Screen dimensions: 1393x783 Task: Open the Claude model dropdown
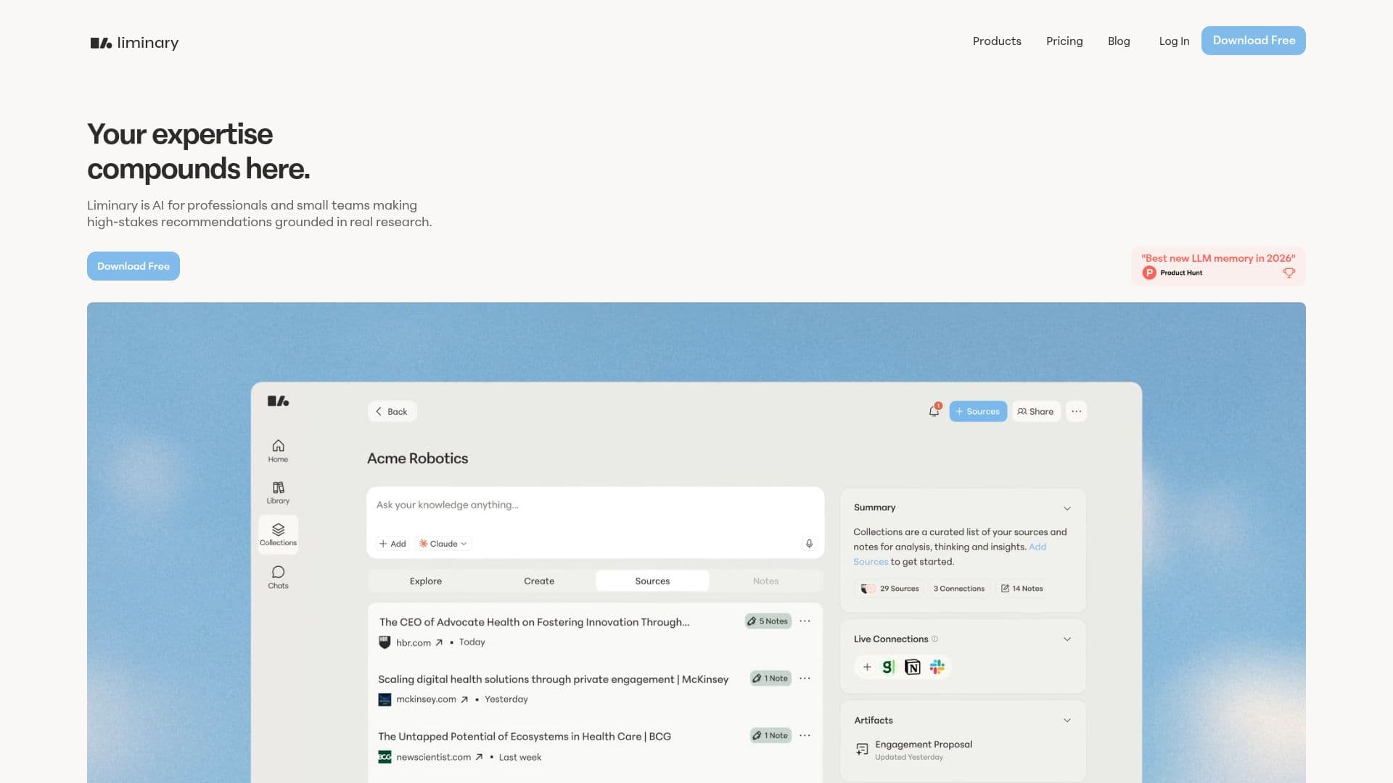point(443,544)
